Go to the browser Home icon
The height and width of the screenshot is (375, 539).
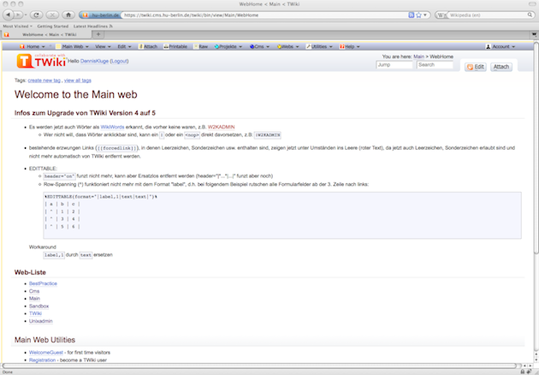68,15
